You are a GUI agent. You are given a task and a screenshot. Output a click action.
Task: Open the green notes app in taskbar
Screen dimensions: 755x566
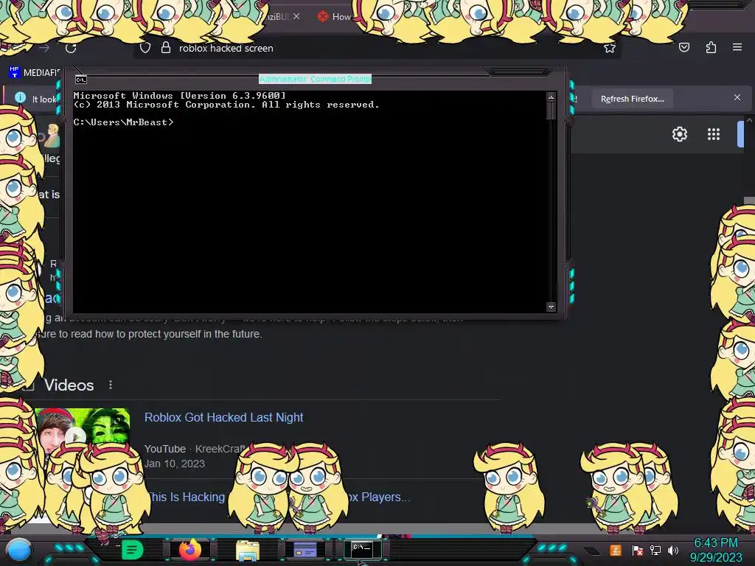tap(132, 550)
